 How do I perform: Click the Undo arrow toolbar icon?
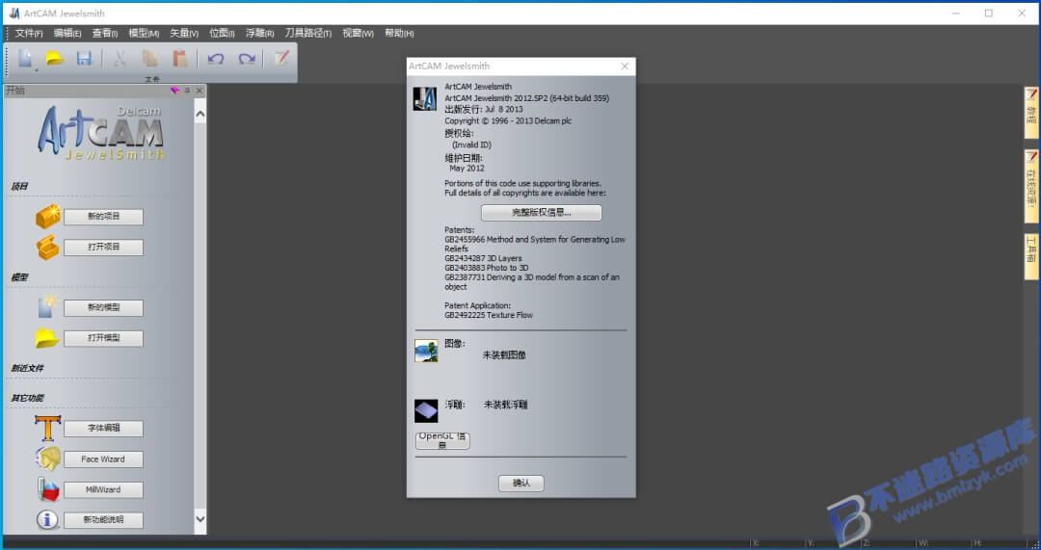215,59
